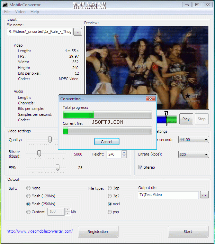Cancel the conversion in progress
215x244 pixels.
(x=107, y=142)
